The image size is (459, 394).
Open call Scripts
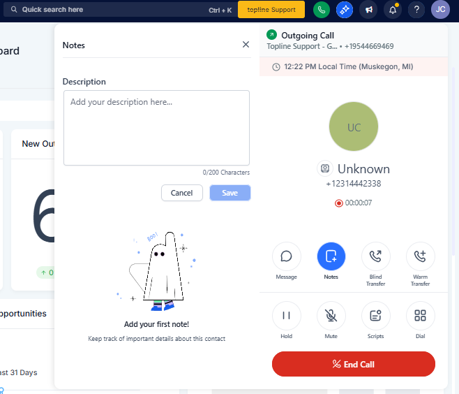pyautogui.click(x=375, y=316)
